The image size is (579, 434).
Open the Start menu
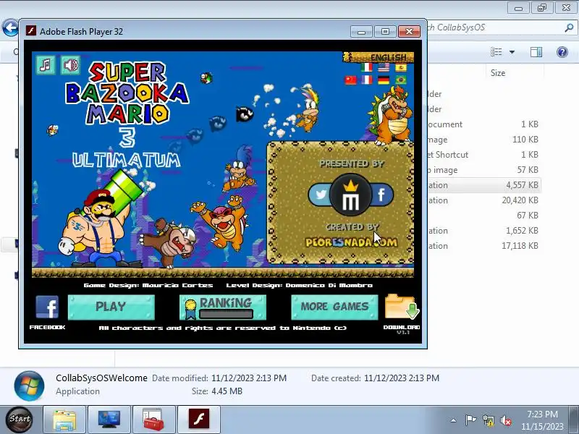click(x=20, y=419)
